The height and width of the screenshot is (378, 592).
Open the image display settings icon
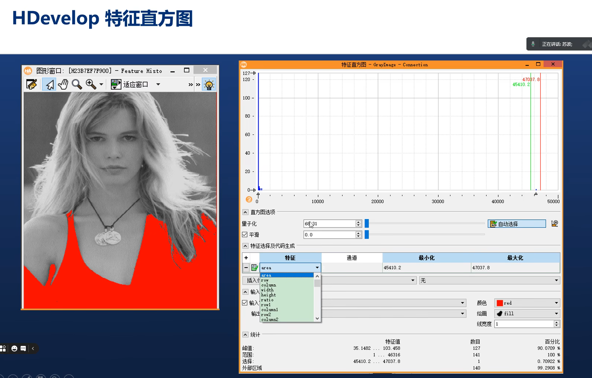tap(116, 84)
